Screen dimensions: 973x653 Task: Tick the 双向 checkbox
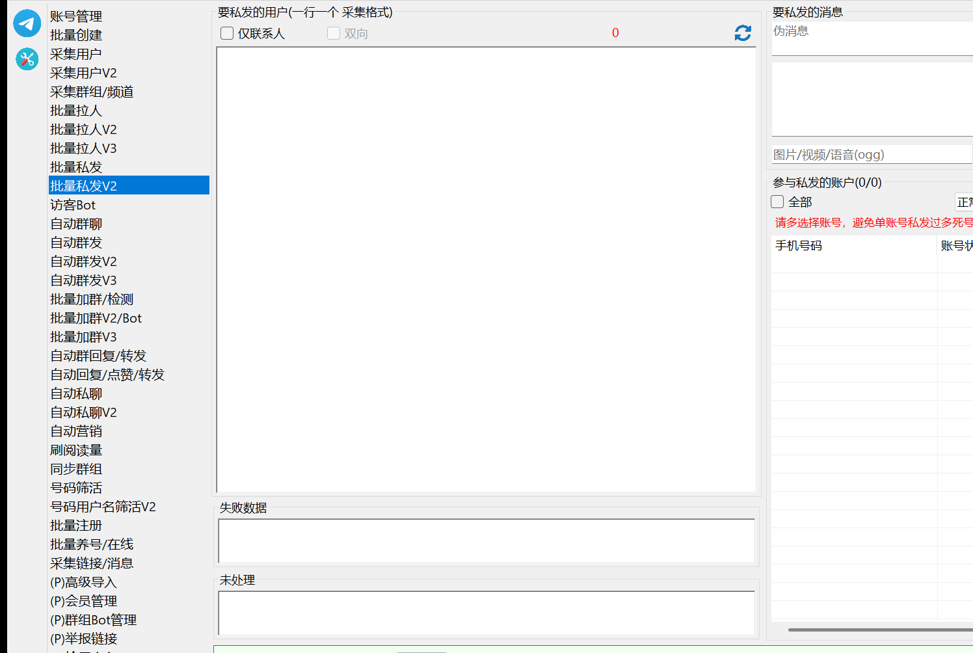coord(334,33)
